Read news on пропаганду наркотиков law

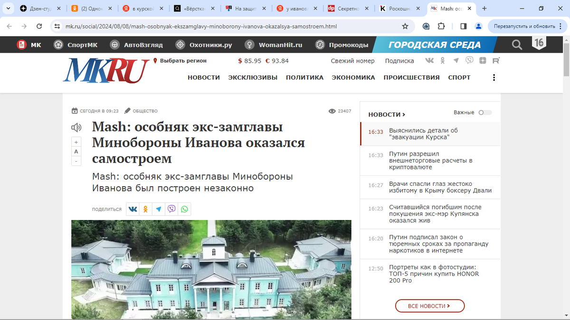[430, 244]
